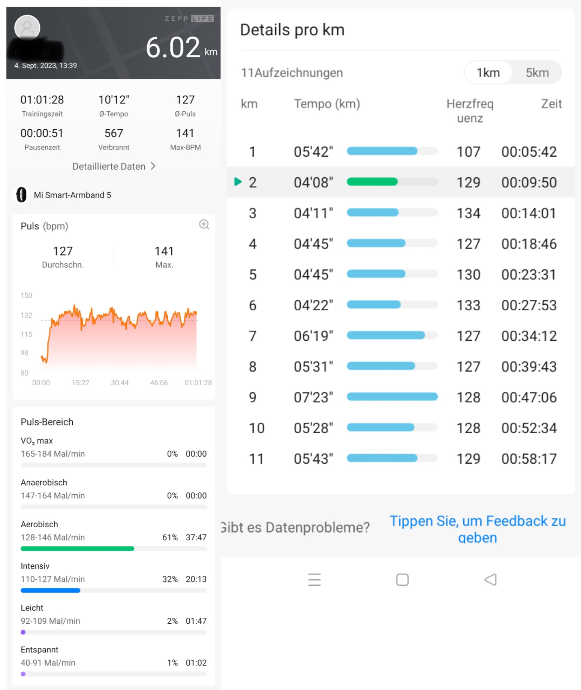Tap the green play marker at km 2
Screen dimensions: 581x690
point(238,182)
